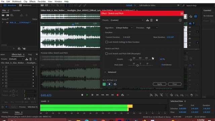Click the Play transport button
Viewport: 215px width, 121px height.
pos(87,95)
